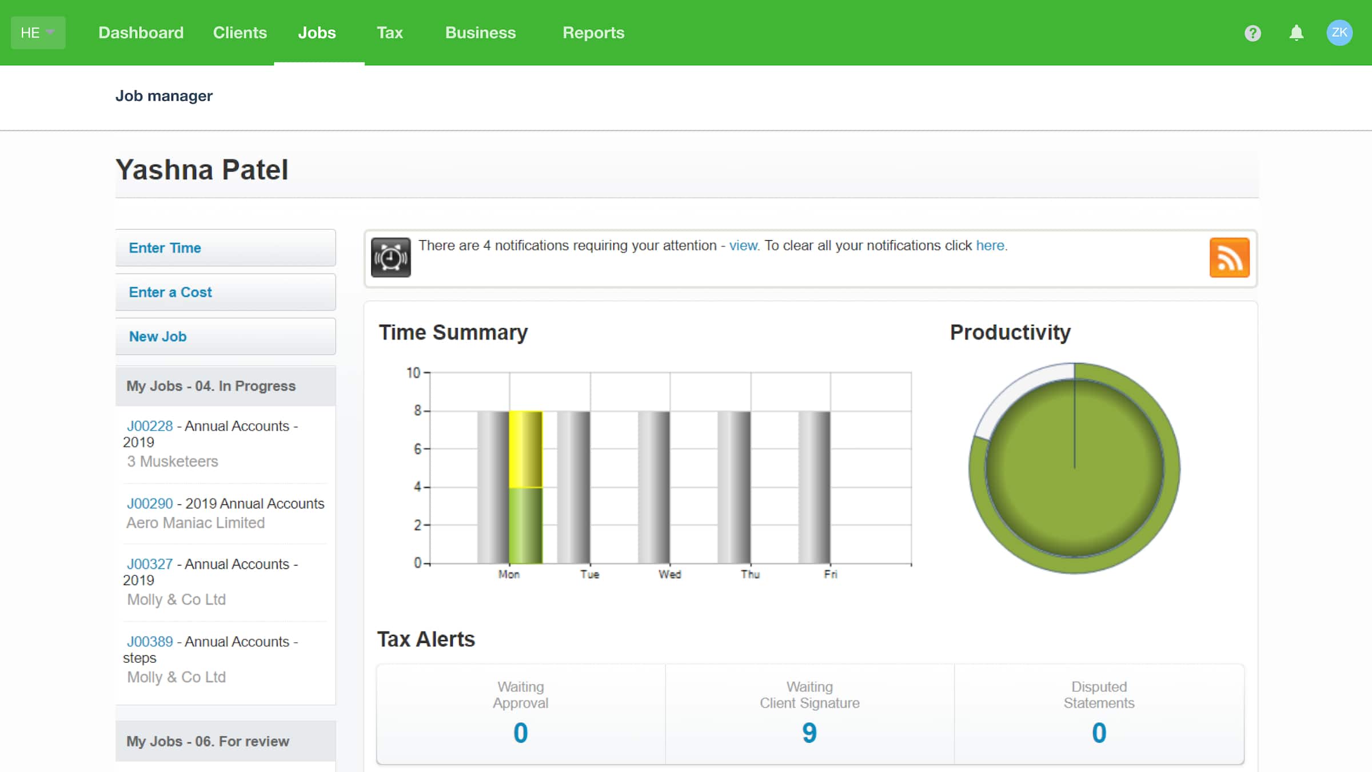Screen dimensions: 1372x772
Task: Click the Waiting Client Signature count 9
Action: 808,733
